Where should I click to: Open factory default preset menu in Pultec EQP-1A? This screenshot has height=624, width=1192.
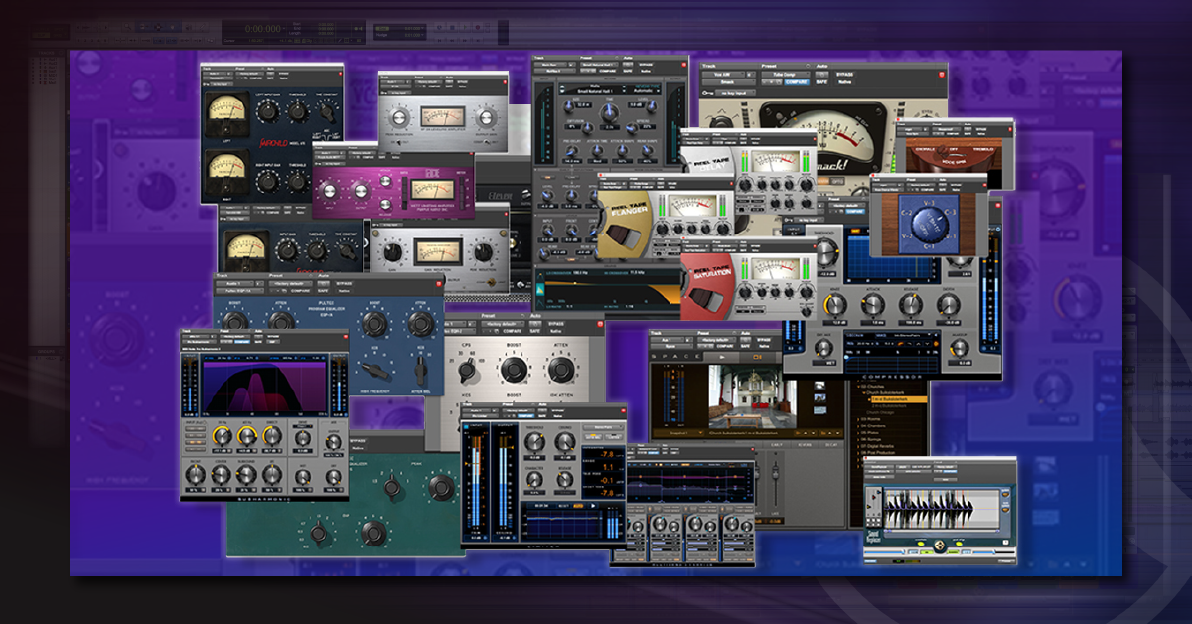[292, 283]
